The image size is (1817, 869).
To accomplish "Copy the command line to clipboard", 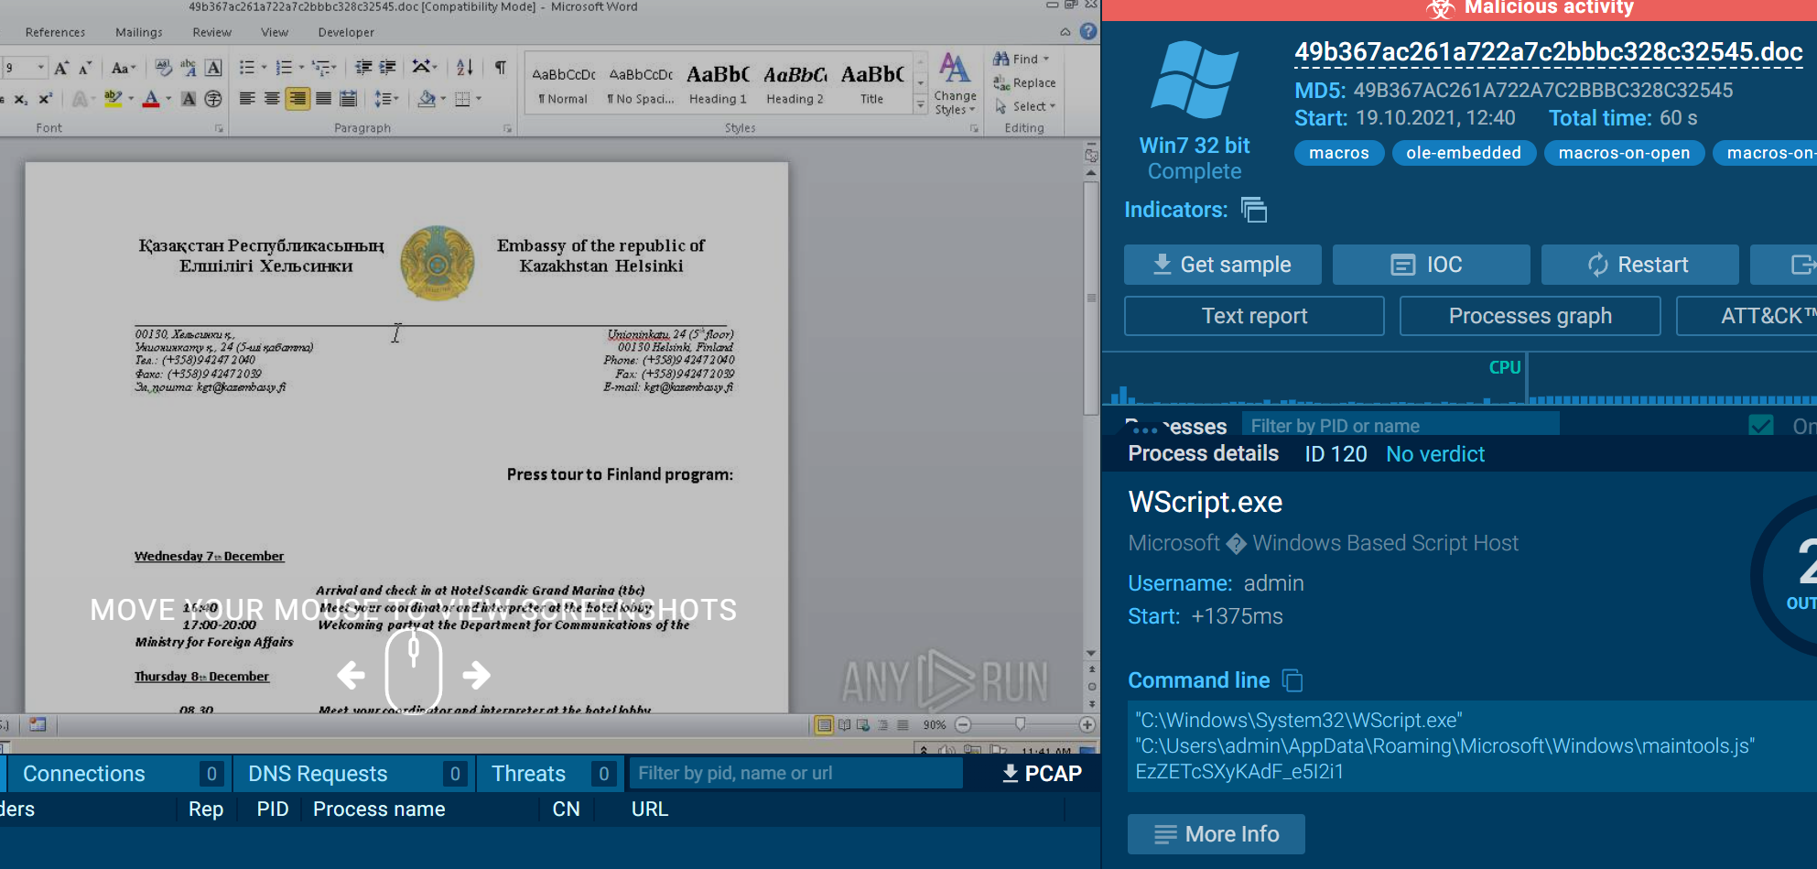I will 1292,680.
